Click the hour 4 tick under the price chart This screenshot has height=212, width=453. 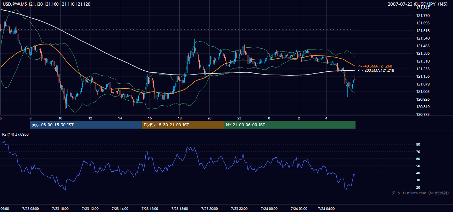326,118
